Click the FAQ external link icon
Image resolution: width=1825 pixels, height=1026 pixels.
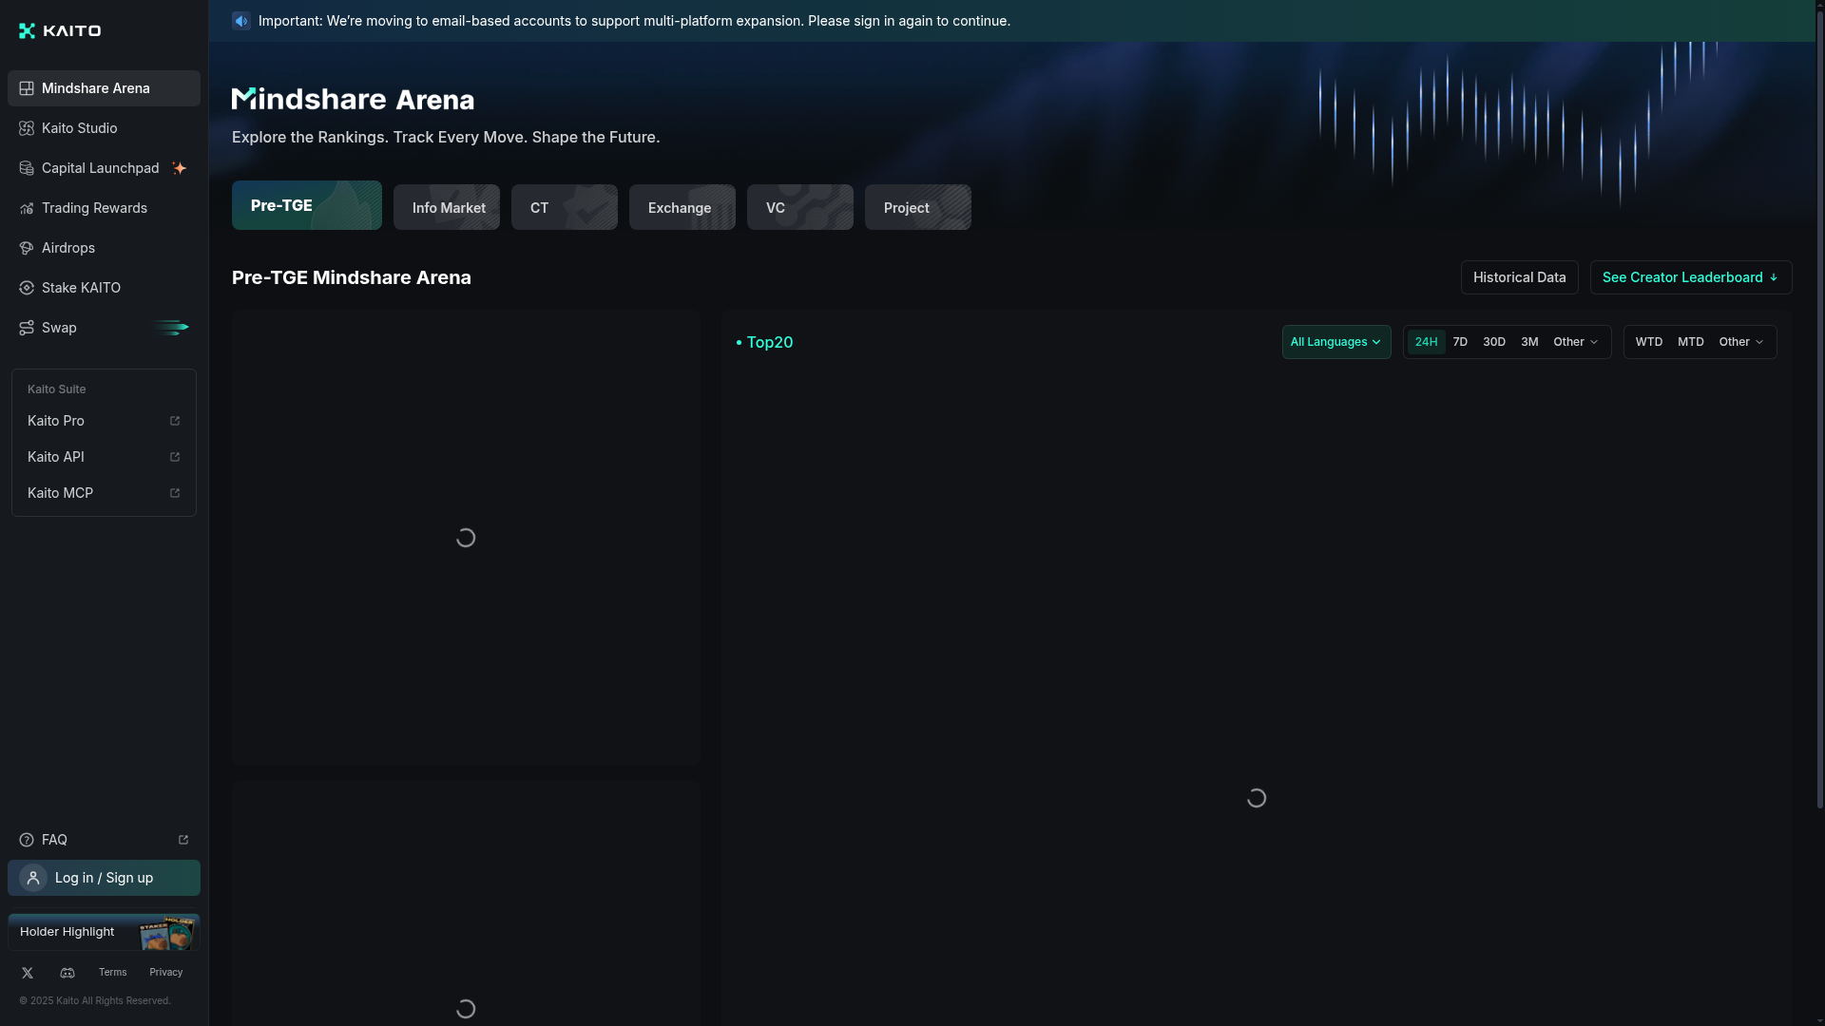pos(183,840)
